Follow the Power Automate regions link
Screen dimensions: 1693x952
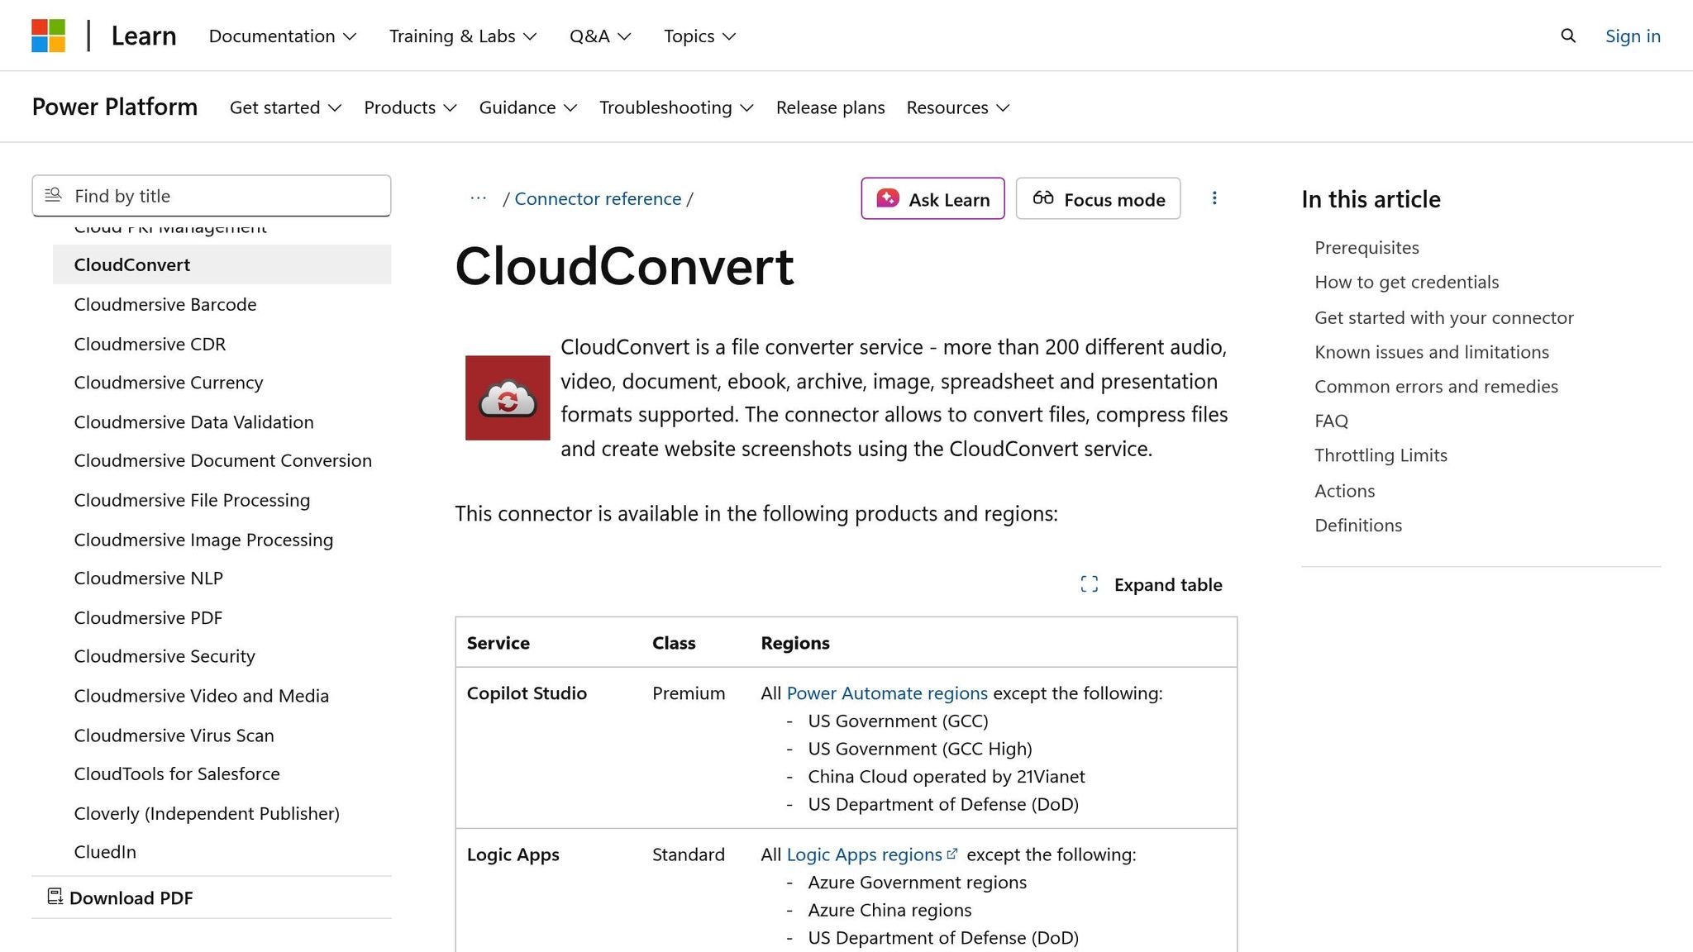point(885,693)
